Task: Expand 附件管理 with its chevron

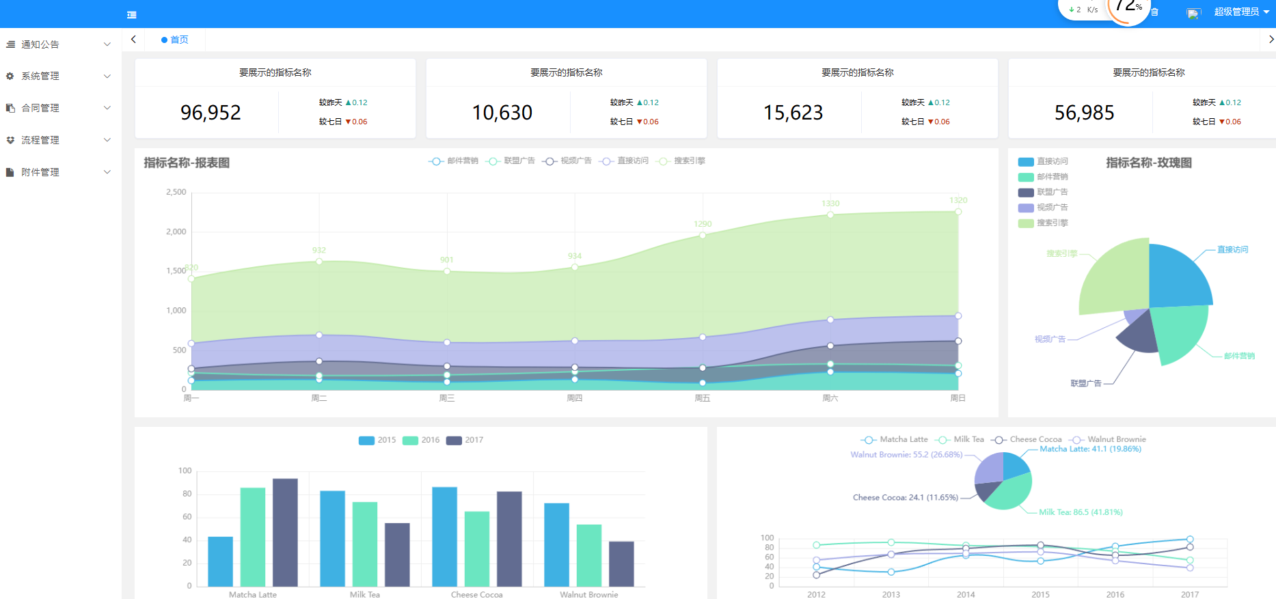Action: (x=107, y=172)
